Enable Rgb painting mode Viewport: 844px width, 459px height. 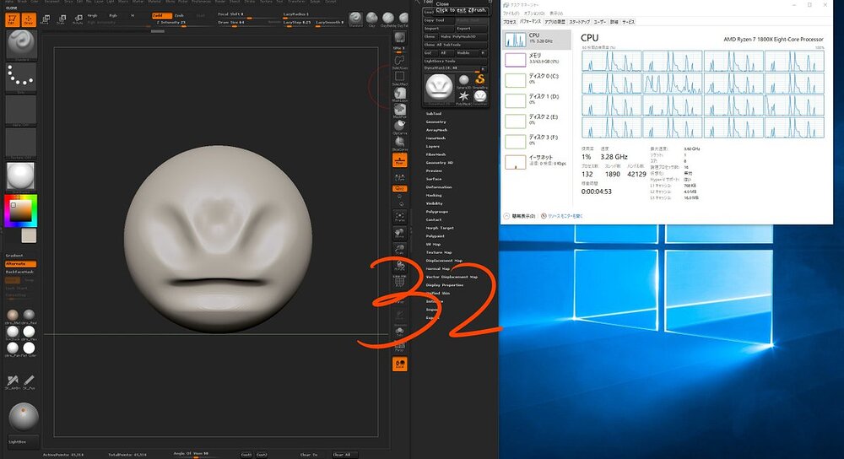[113, 15]
